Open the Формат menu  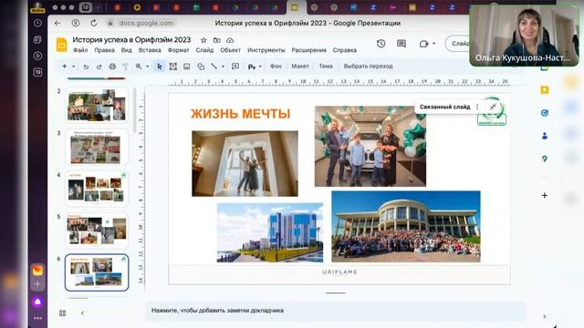(x=179, y=50)
